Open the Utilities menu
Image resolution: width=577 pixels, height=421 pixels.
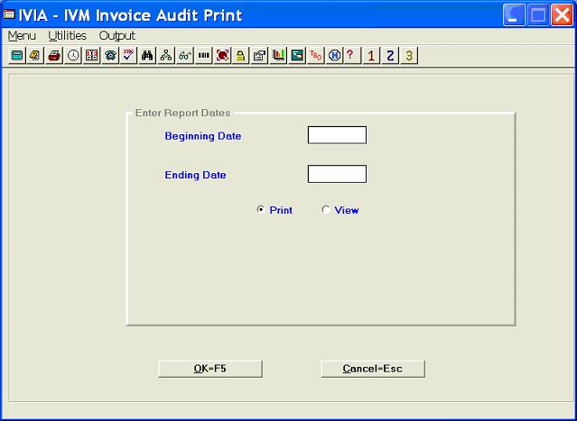pyautogui.click(x=67, y=36)
